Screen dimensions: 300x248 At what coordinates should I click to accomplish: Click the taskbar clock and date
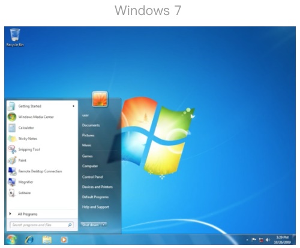coord(282,240)
